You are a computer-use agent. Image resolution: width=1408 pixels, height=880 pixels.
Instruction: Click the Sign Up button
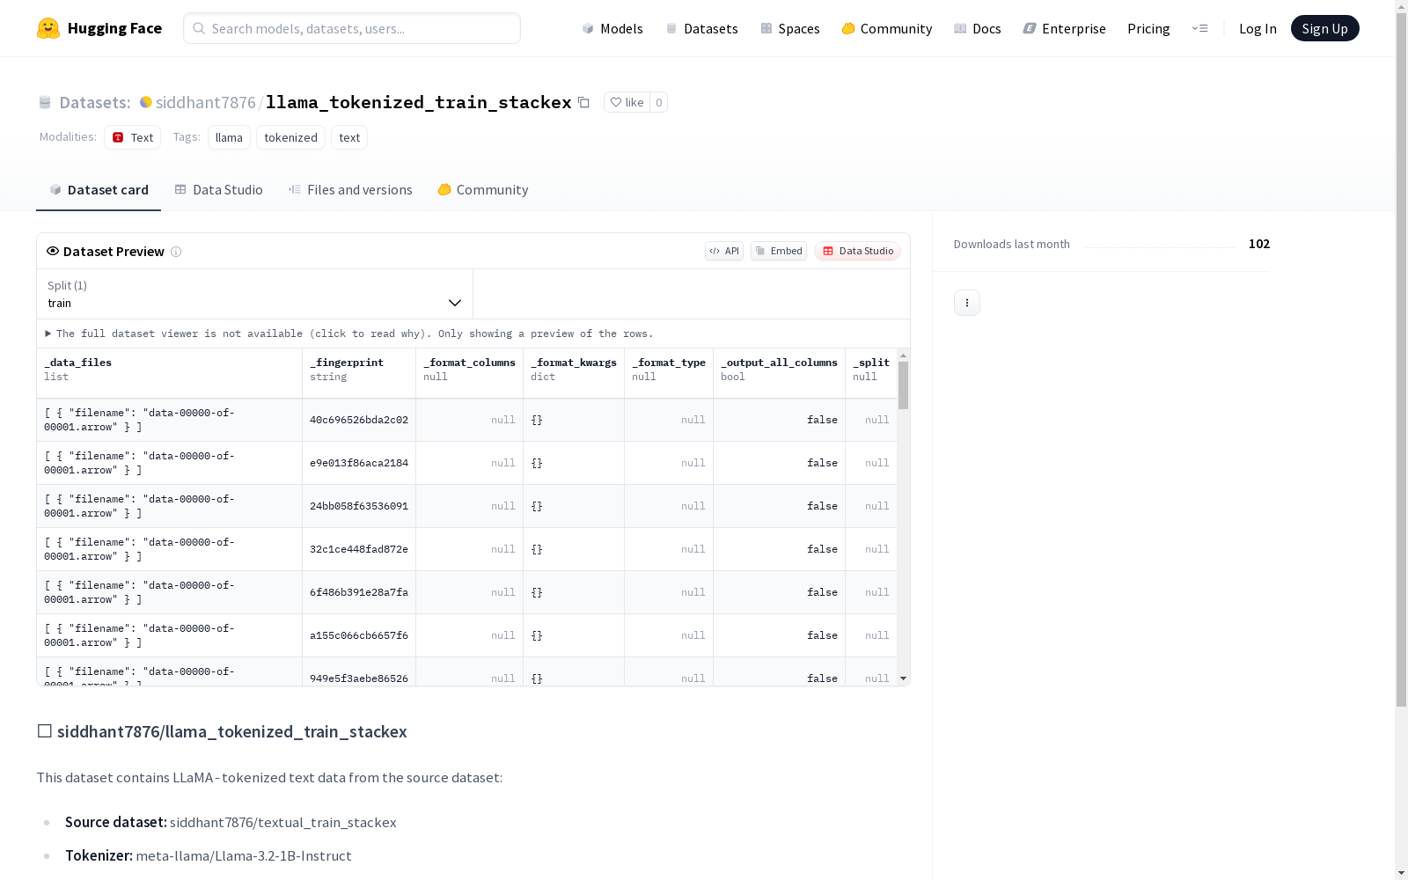pyautogui.click(x=1324, y=28)
